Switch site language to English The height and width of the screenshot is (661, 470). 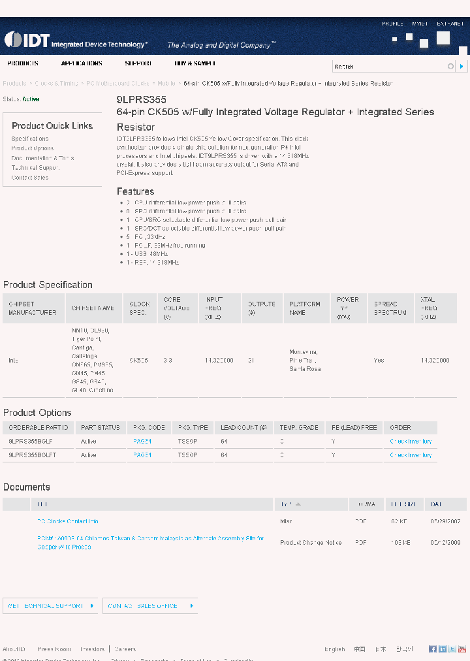tap(334, 649)
